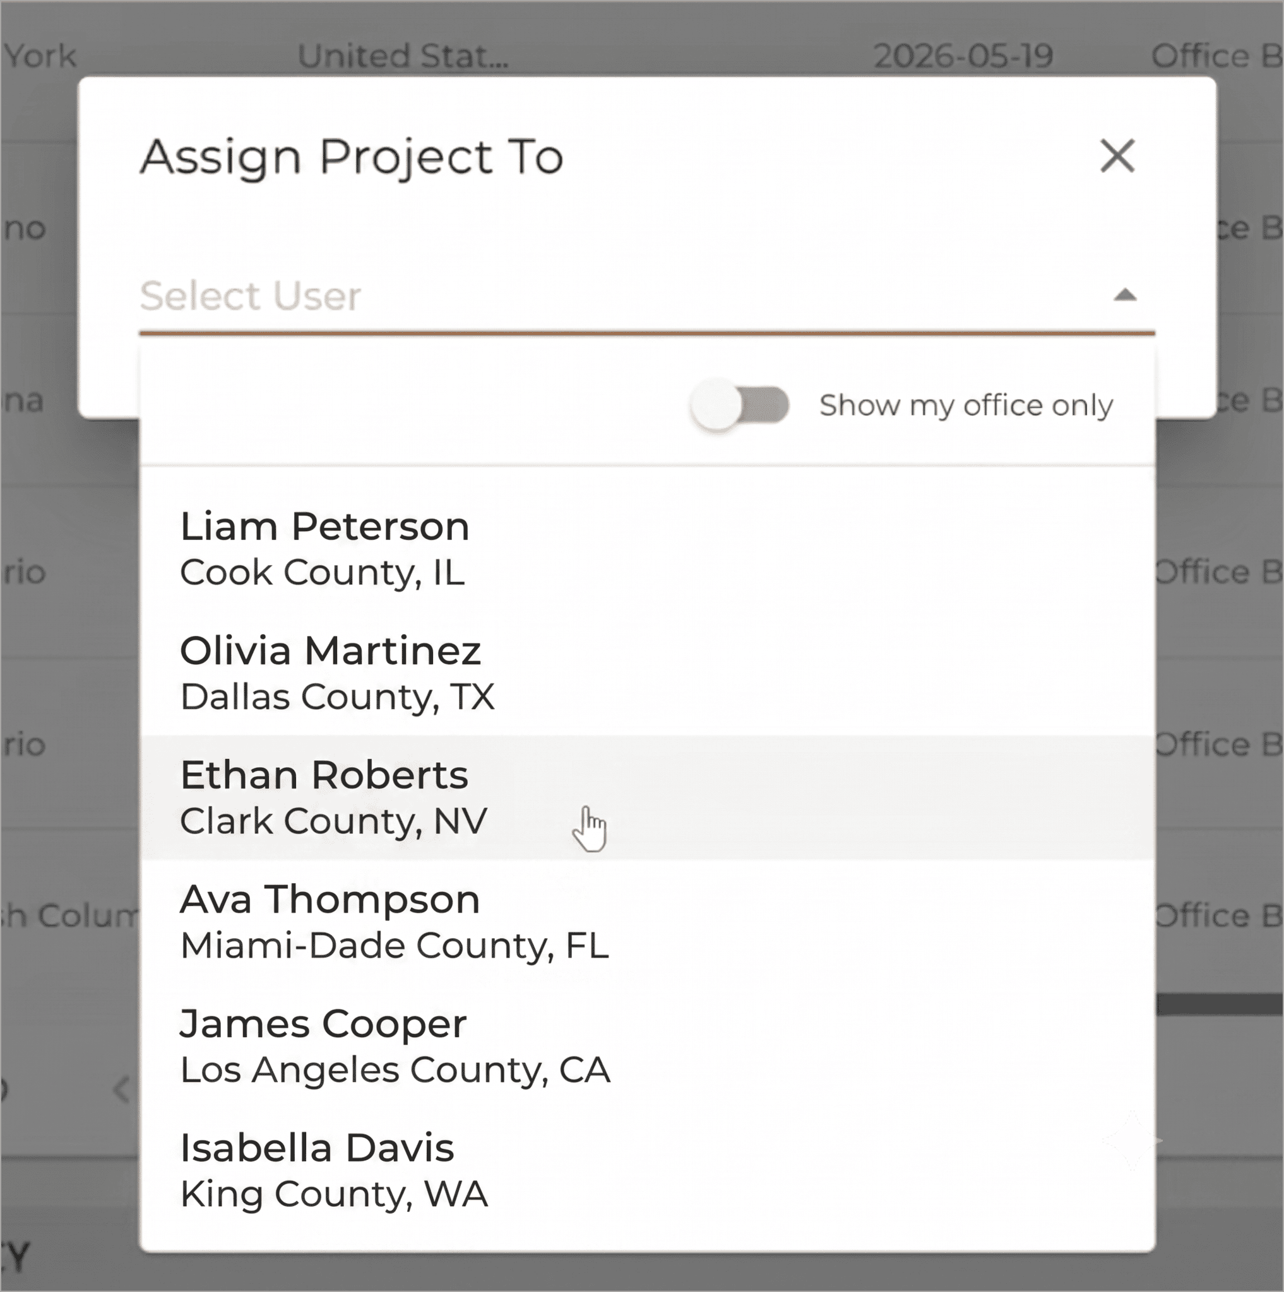Screen dimensions: 1284x1292
Task: Collapse the Select User dropdown arrow
Action: (x=1125, y=295)
